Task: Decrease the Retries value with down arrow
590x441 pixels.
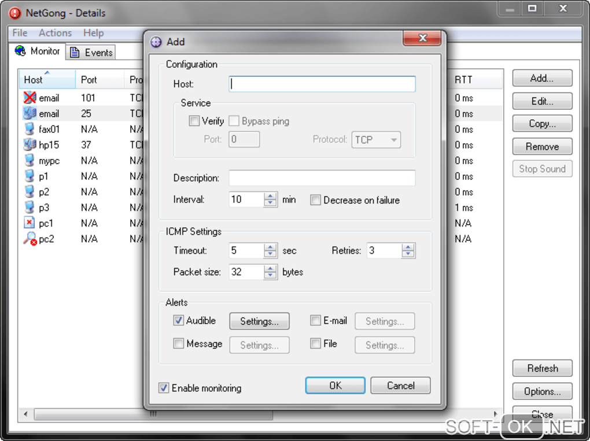Action: pyautogui.click(x=408, y=254)
